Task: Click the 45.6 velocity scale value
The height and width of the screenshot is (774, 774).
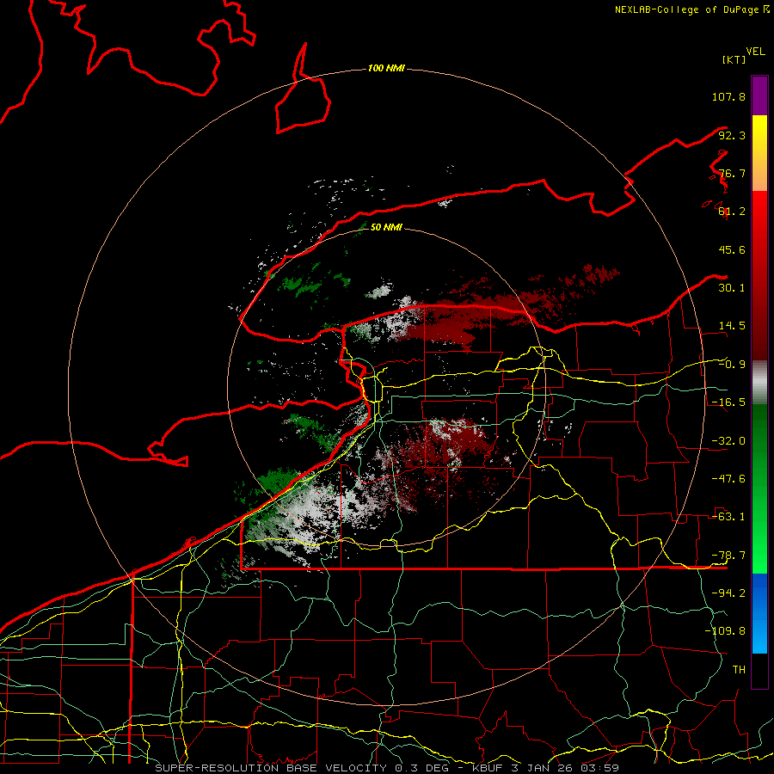Action: 732,249
